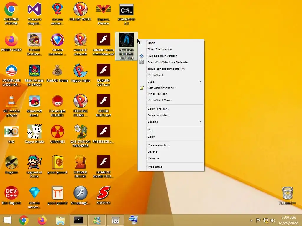The image size is (302, 226).
Task: Select the Not Dogshit Dev C++ icon
Action: pos(12,195)
